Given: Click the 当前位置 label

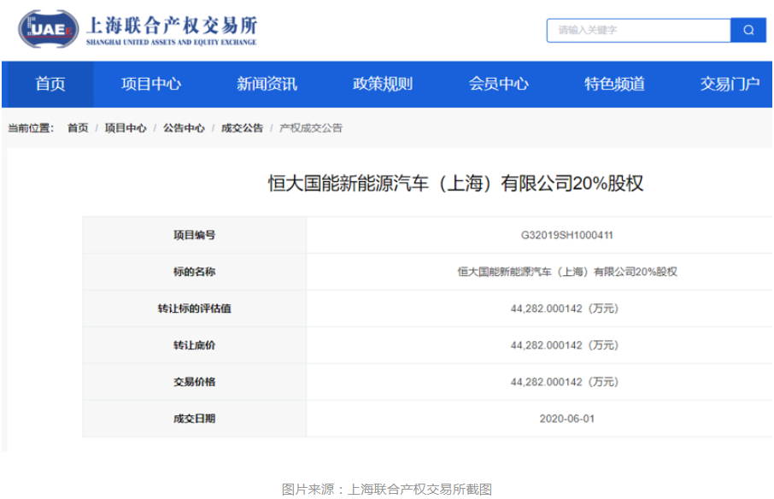Looking at the screenshot, I should [x=31, y=128].
